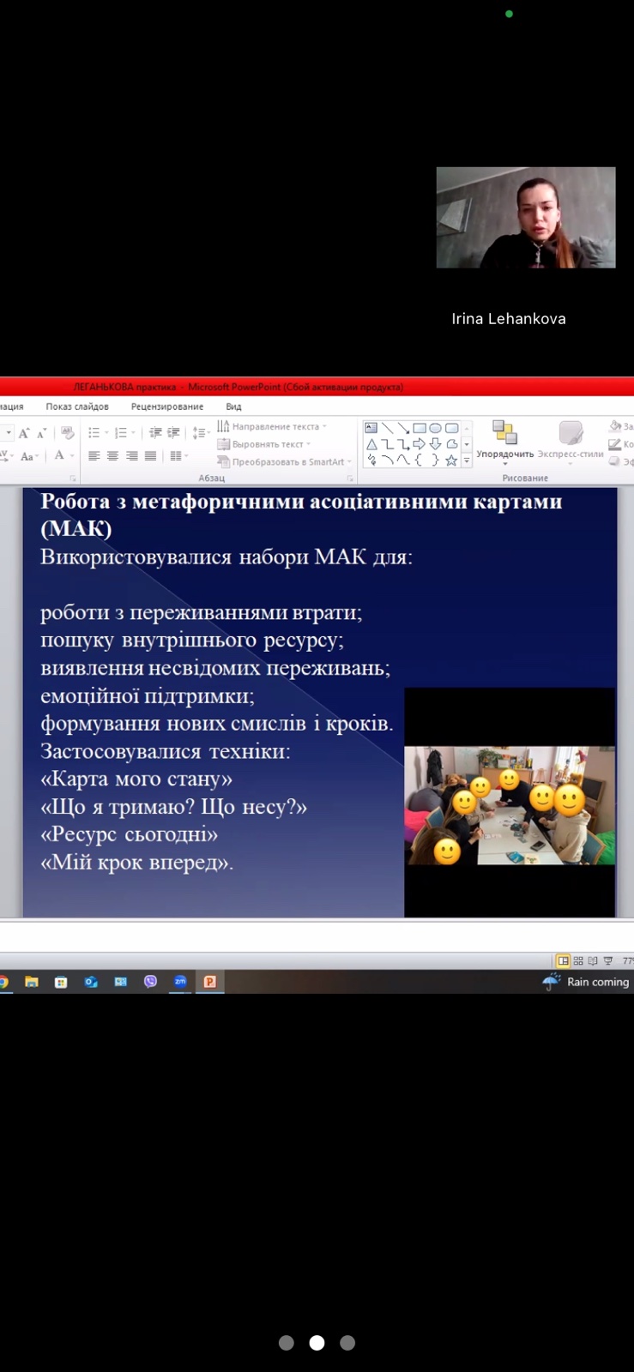Expand the shapes gallery more arrow
Image resolution: width=634 pixels, height=1372 pixels.
coord(467,460)
